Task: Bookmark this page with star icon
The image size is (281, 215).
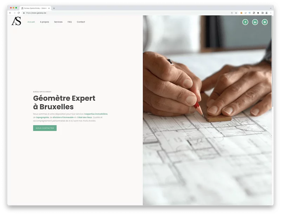Action: (236, 13)
